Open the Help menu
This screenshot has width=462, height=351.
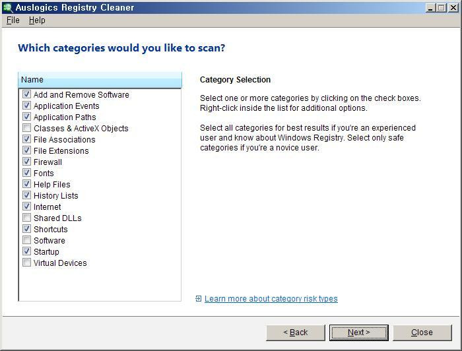click(x=37, y=20)
